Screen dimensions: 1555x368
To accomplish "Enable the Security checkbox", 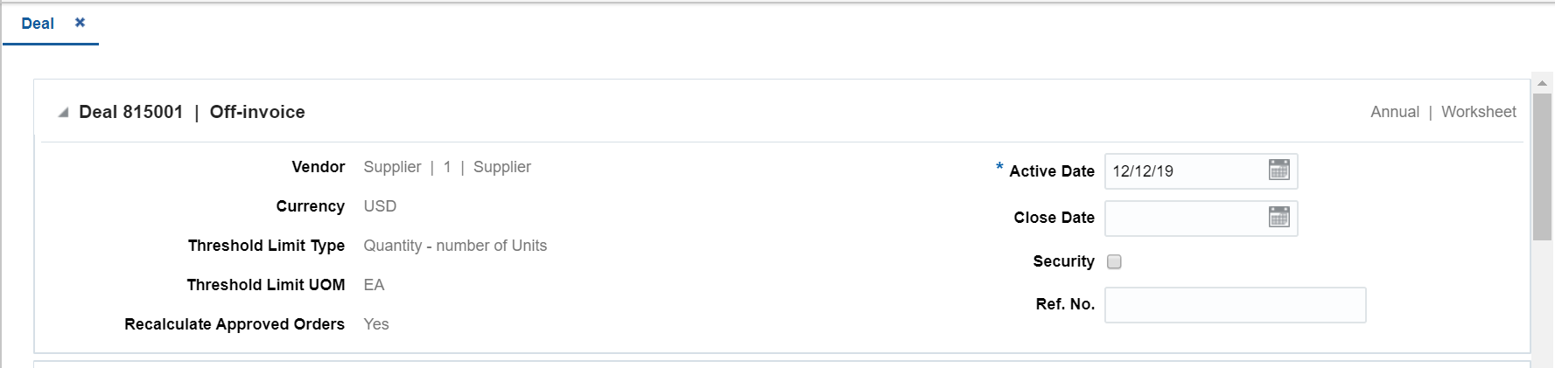I will [1114, 261].
